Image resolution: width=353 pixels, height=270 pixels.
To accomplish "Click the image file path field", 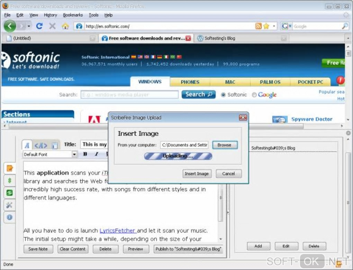I will click(x=184, y=145).
